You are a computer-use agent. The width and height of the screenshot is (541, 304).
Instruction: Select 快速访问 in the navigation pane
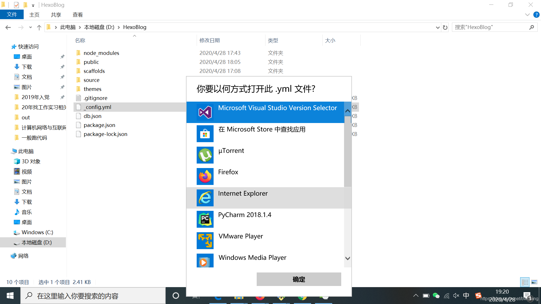[28, 47]
